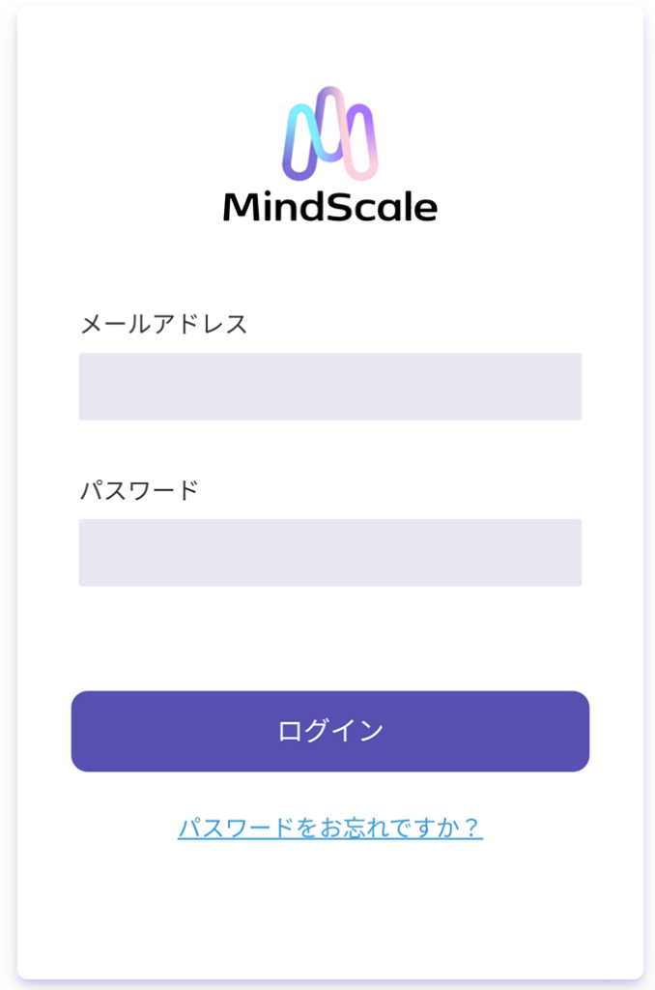Focus the パスワード input field
The image size is (655, 990).
pyautogui.click(x=329, y=553)
